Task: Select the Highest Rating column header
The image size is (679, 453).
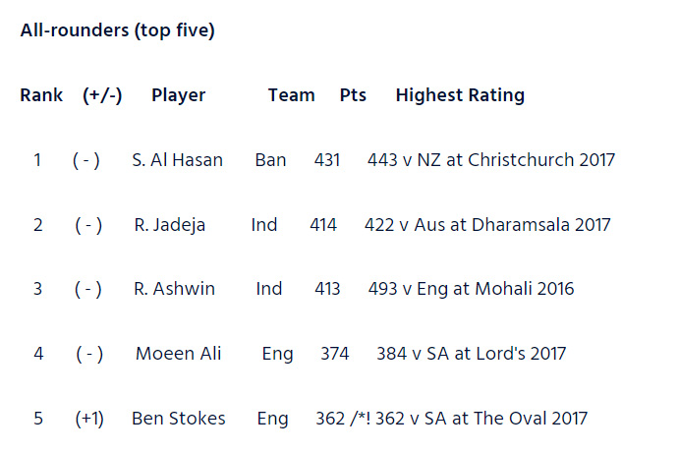Action: (460, 95)
